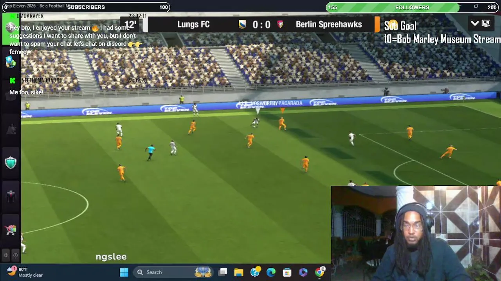Expand the chevron dropdown at top right
This screenshot has width=501, height=281.
475,23
